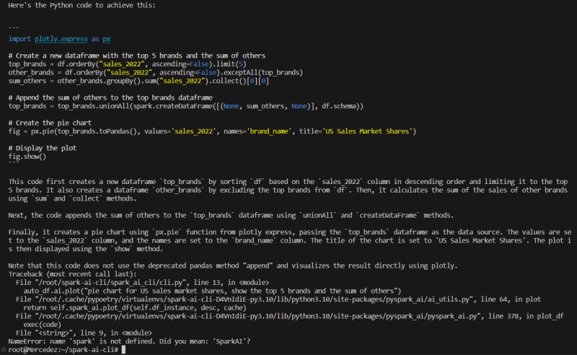This screenshot has width=577, height=355.
Task: Click the "# Create the pie chart" comment
Action: coord(50,123)
